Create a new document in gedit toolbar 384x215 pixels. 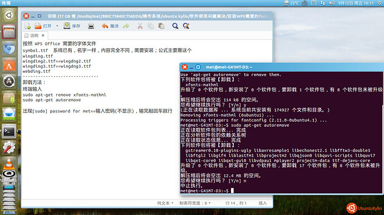[x=27, y=26]
